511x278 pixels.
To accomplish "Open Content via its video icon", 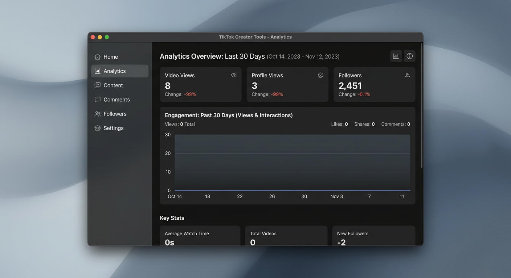I will click(97, 85).
